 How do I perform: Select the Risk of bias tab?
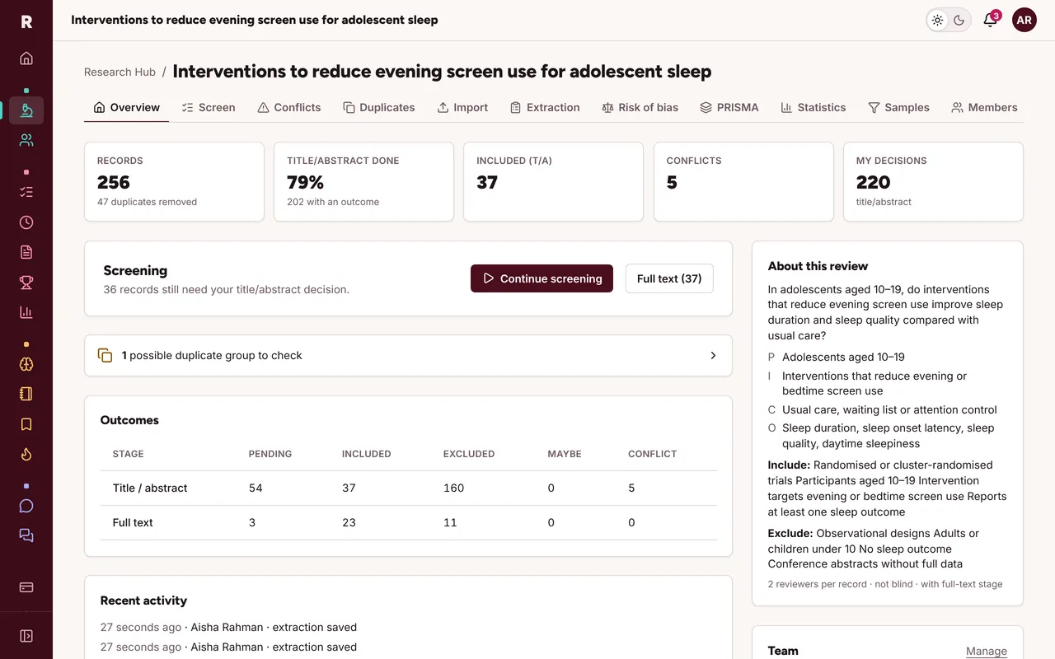tap(640, 108)
